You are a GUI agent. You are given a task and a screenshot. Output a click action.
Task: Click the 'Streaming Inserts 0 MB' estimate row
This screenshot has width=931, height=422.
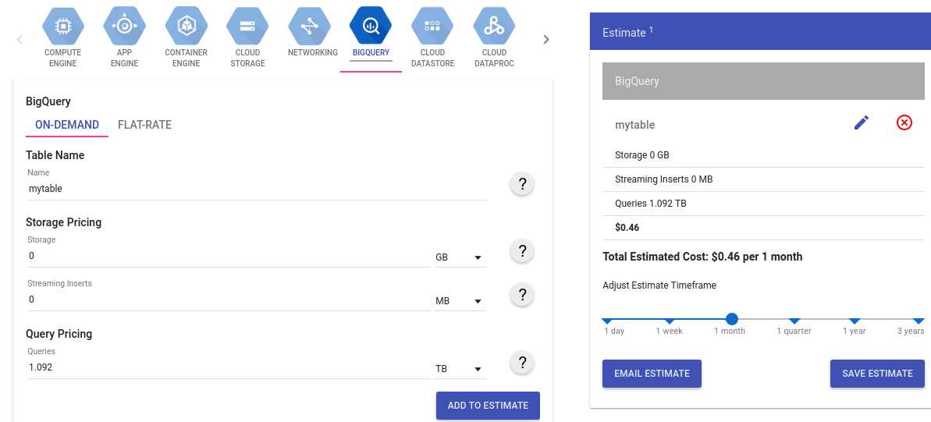(x=763, y=179)
